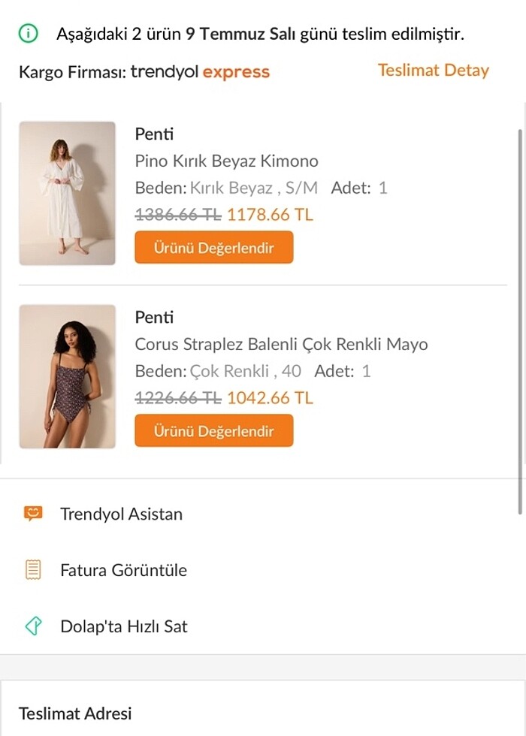The width and height of the screenshot is (526, 736).
Task: Click Ürünü Değerlendir for the Corus swimsuit
Action: point(214,430)
